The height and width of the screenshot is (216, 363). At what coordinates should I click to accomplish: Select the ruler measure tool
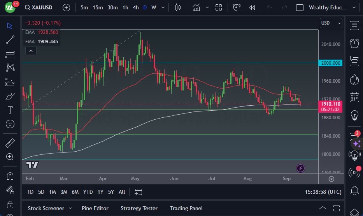point(10,143)
